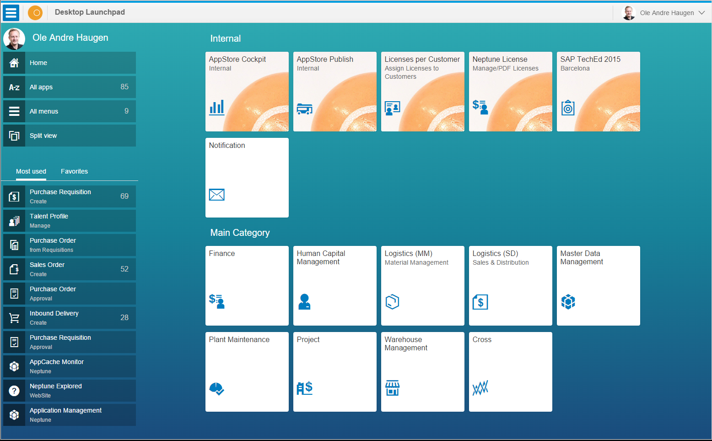712x441 pixels.
Task: Click the Home house icon
Action: [14, 63]
